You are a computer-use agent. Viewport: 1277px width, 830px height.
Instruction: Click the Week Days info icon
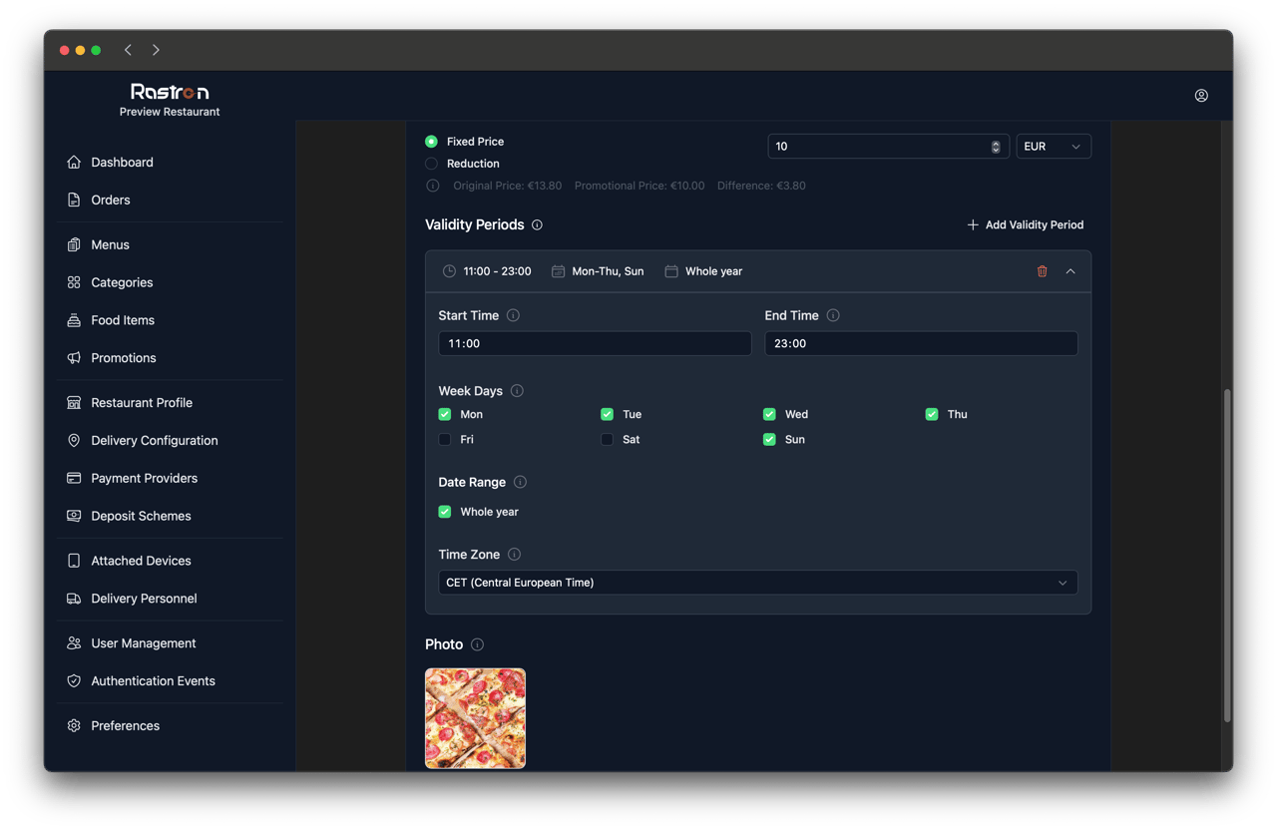coord(517,391)
